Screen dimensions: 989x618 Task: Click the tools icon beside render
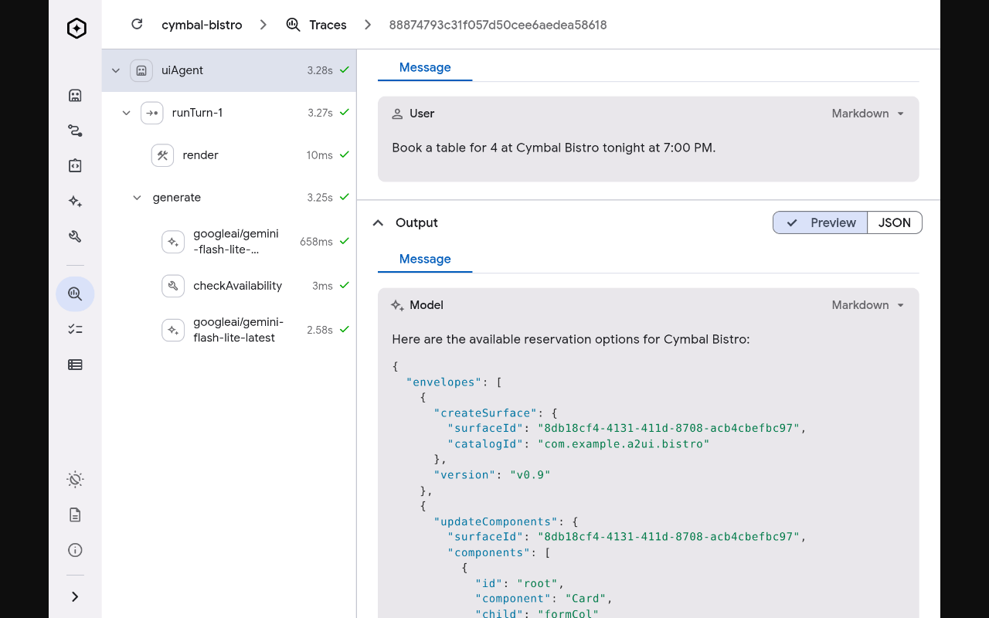[162, 155]
